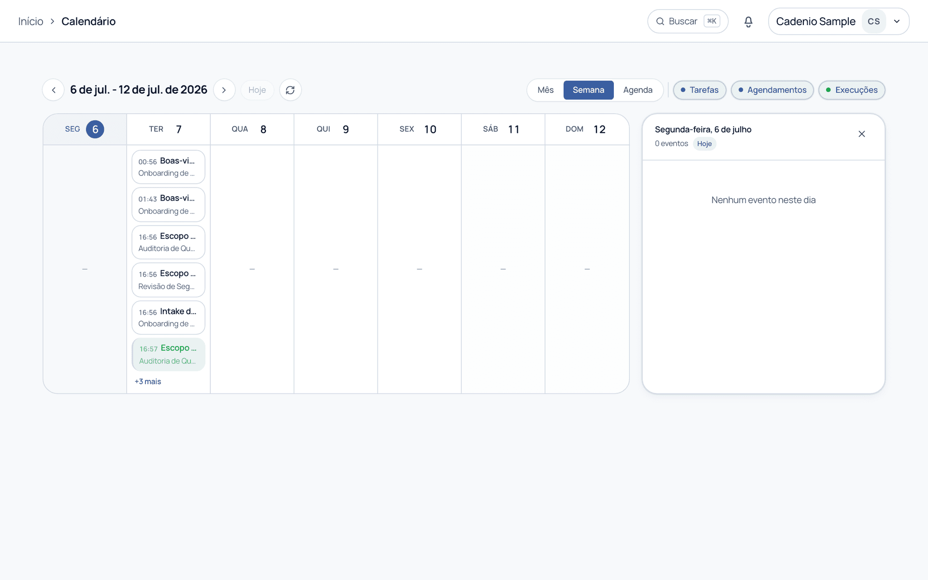Go to the previous week arrow

pyautogui.click(x=54, y=90)
